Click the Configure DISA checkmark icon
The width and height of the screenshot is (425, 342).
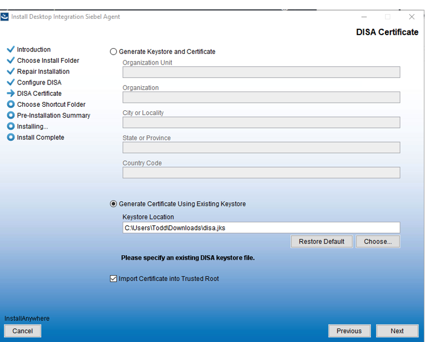(11, 82)
